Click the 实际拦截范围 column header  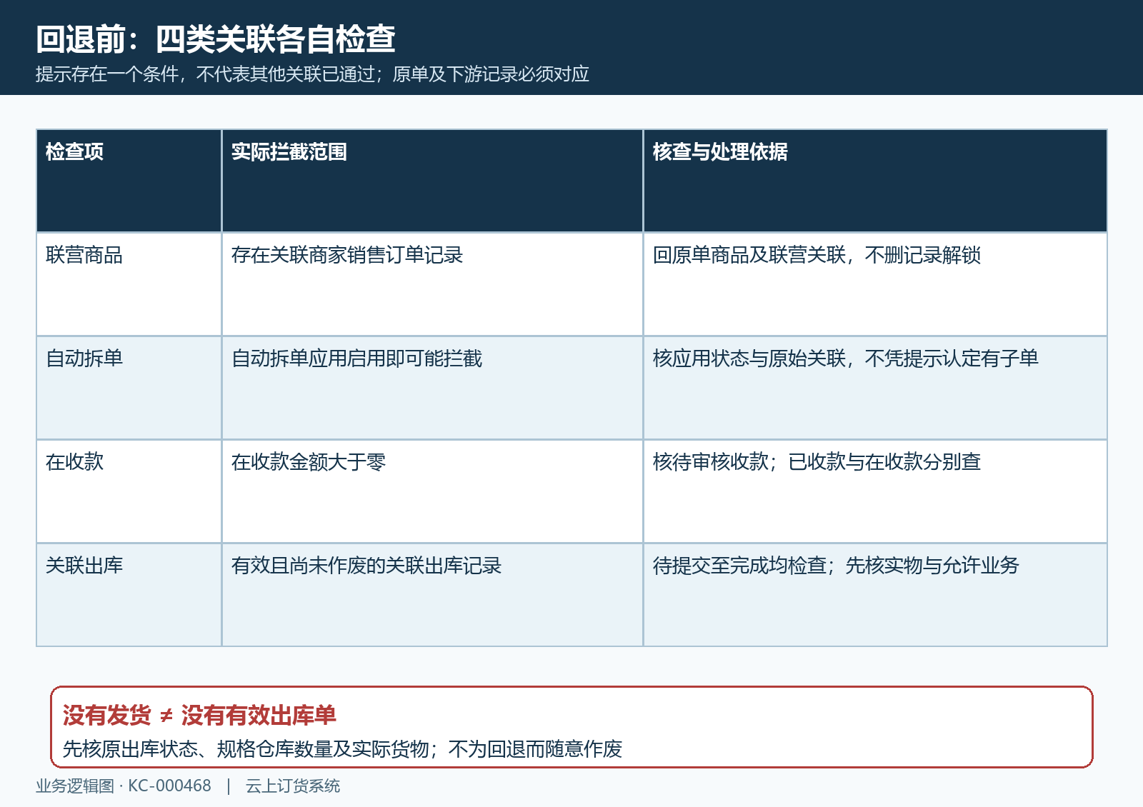(432, 181)
